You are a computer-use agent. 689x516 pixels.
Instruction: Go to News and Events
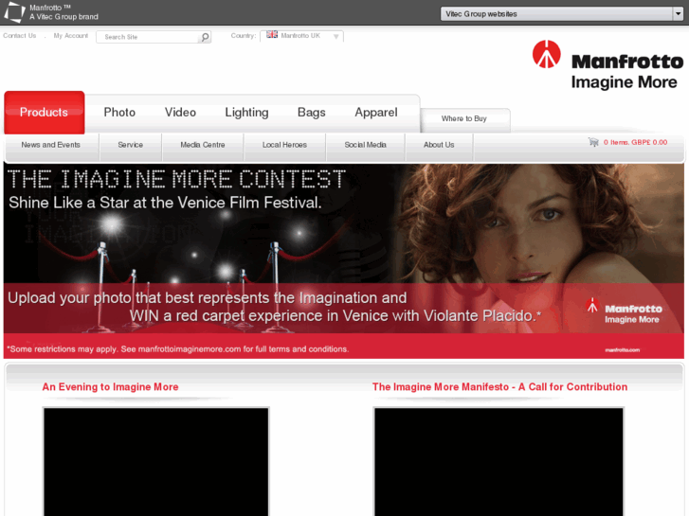(51, 145)
